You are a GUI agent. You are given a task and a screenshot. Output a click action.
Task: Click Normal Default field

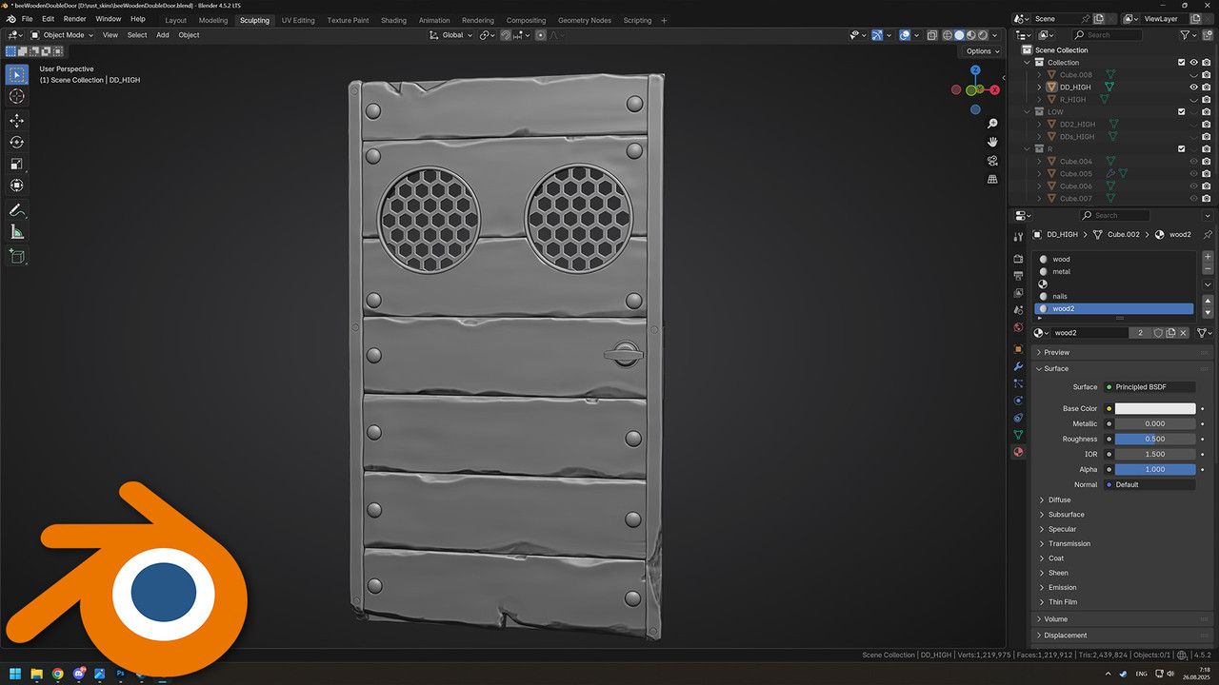(x=1149, y=484)
